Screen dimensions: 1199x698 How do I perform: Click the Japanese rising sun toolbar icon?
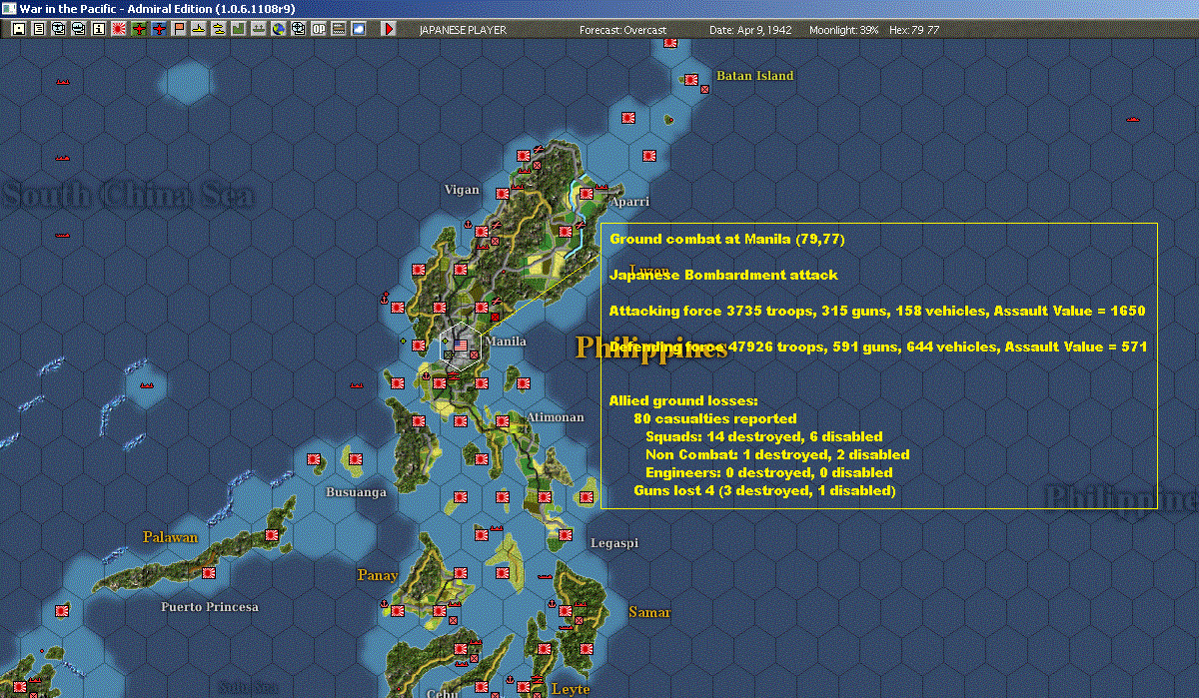118,29
